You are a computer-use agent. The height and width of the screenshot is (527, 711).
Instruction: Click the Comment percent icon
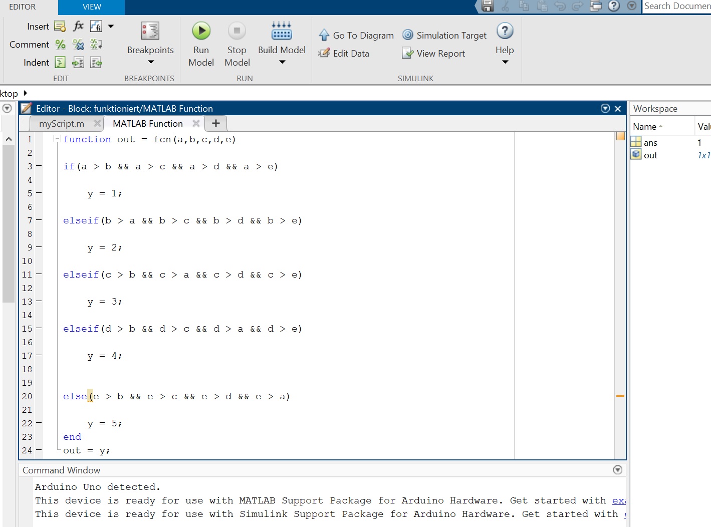[60, 45]
